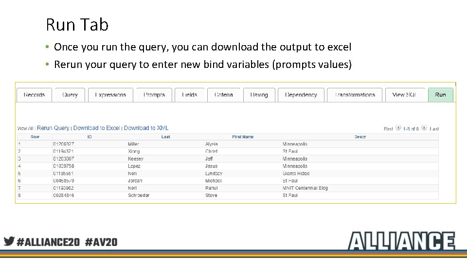Select ID cell 01194371
The height and width of the screenshot is (262, 467).
(x=63, y=151)
